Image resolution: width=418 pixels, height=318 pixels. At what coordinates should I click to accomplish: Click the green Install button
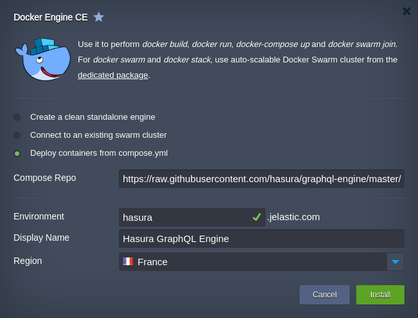[381, 295]
